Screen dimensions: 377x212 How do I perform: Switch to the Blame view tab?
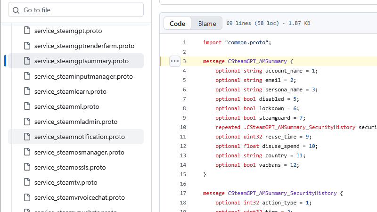[207, 24]
